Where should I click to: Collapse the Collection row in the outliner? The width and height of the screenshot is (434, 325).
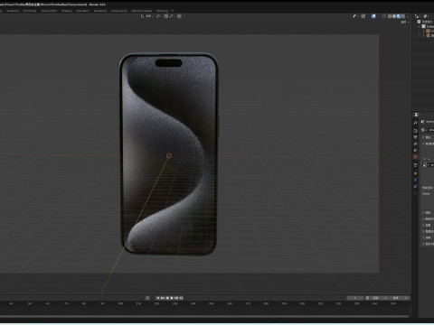tap(419, 26)
